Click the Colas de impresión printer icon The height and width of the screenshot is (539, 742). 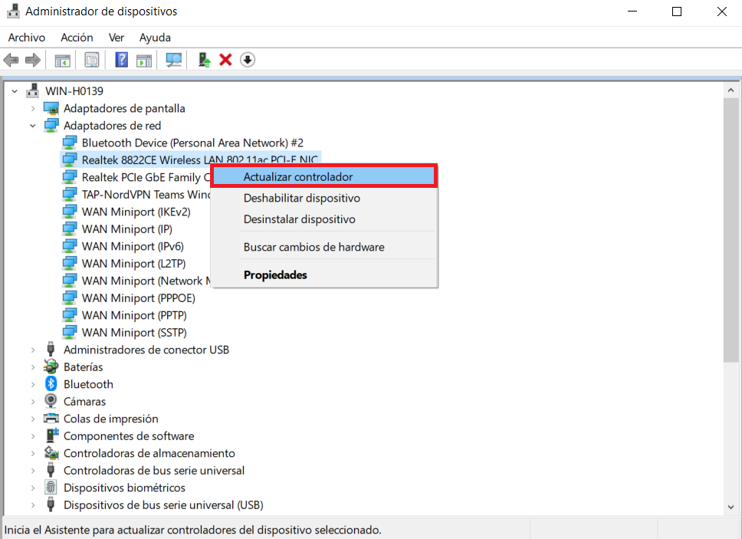pos(51,419)
